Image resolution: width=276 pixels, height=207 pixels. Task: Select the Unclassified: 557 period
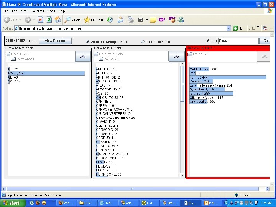click(x=203, y=102)
